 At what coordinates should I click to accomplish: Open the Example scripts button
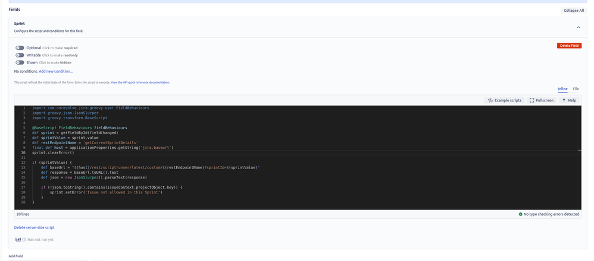tap(504, 100)
